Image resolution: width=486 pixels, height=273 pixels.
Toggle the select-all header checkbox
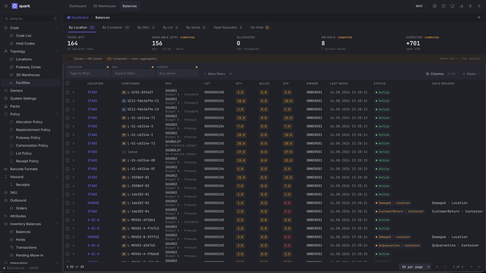67,83
